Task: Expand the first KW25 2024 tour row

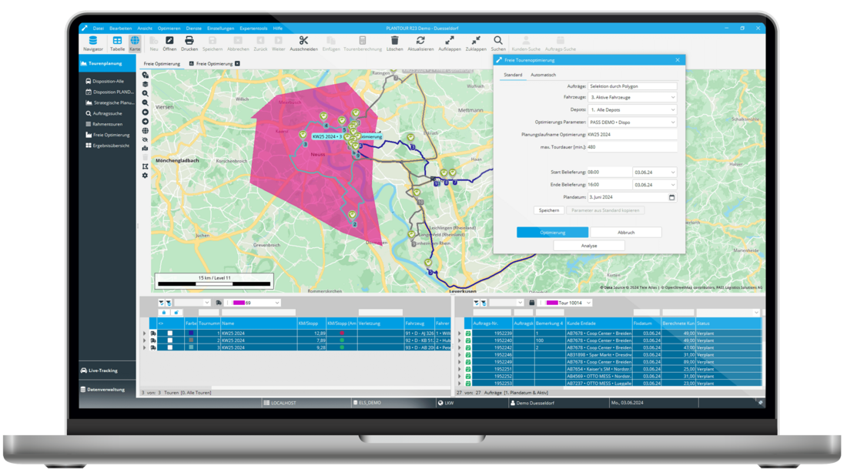Action: point(145,334)
